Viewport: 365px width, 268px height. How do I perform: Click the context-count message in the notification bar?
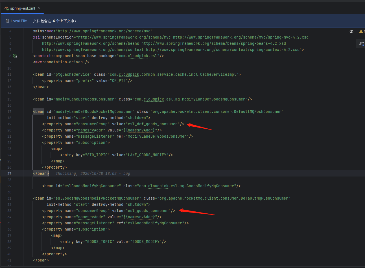(55, 21)
